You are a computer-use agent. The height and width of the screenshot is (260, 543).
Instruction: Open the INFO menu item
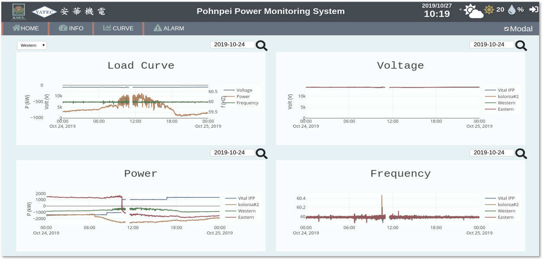[71, 29]
